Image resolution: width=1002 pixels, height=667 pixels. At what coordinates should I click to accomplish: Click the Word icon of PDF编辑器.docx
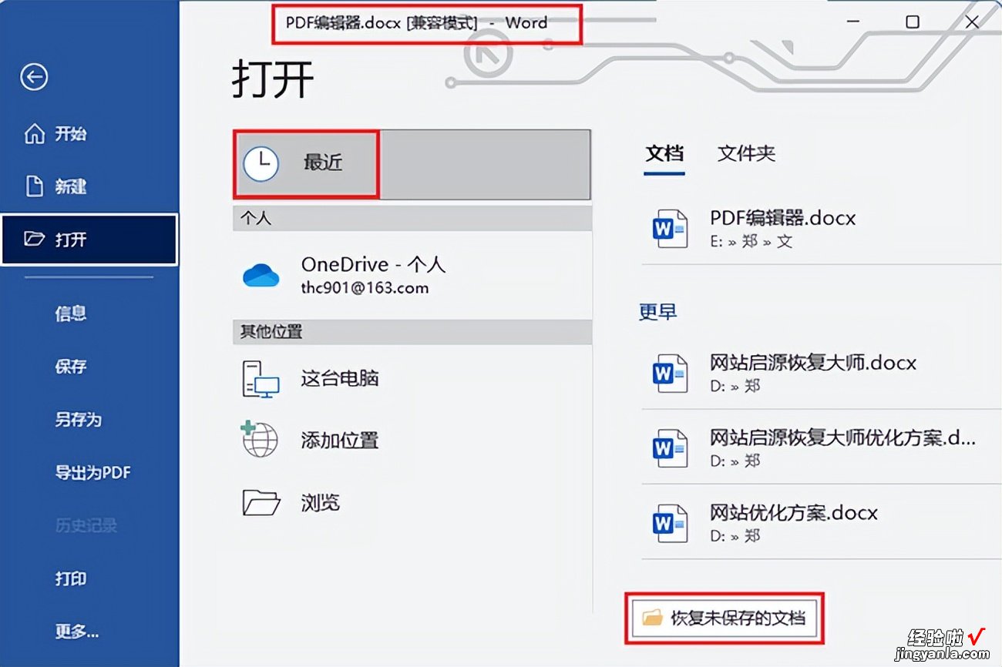(x=669, y=228)
